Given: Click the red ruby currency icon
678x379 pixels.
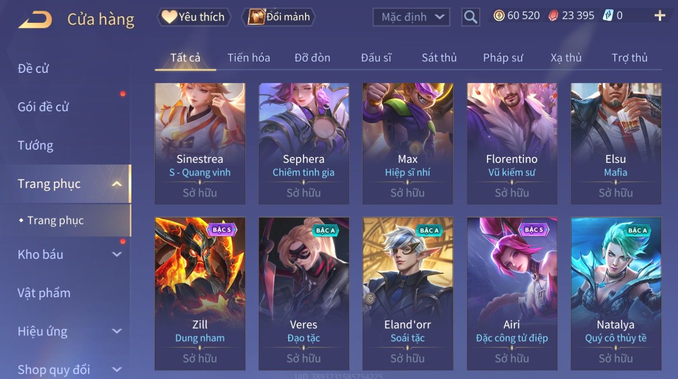Looking at the screenshot, I should click(x=553, y=16).
